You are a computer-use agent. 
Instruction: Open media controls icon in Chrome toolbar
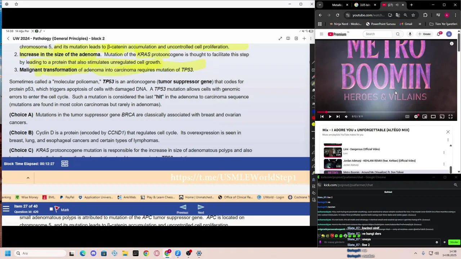tap(438, 15)
